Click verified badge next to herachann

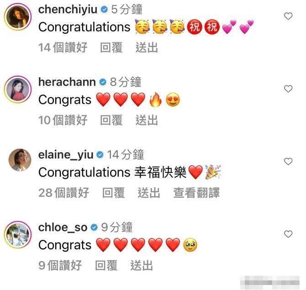coord(103,82)
